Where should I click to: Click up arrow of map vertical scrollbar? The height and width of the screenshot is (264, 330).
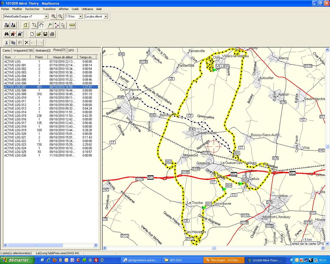pos(327,50)
